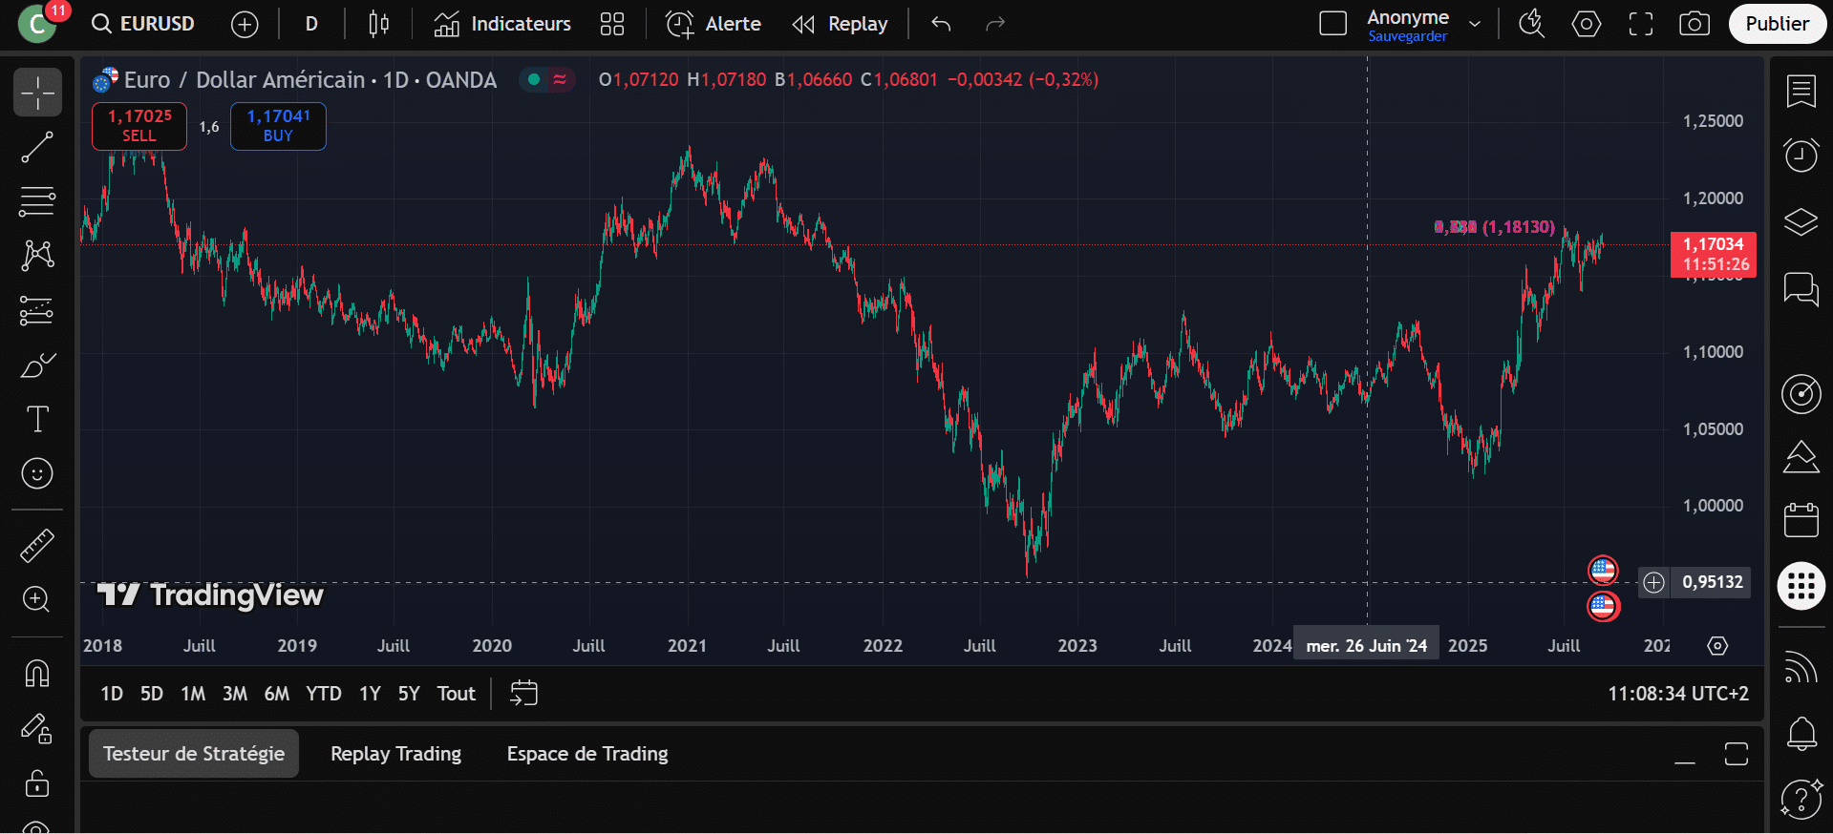Toggle lock all drawings padlock
Viewport: 1833px width, 834px height.
coord(37,783)
